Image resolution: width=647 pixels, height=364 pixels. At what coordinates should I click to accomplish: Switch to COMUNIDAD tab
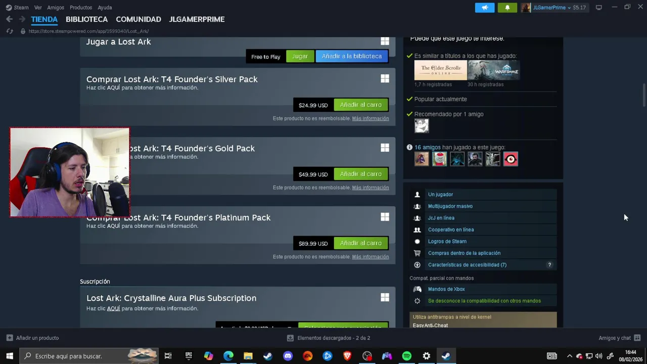pos(138,19)
